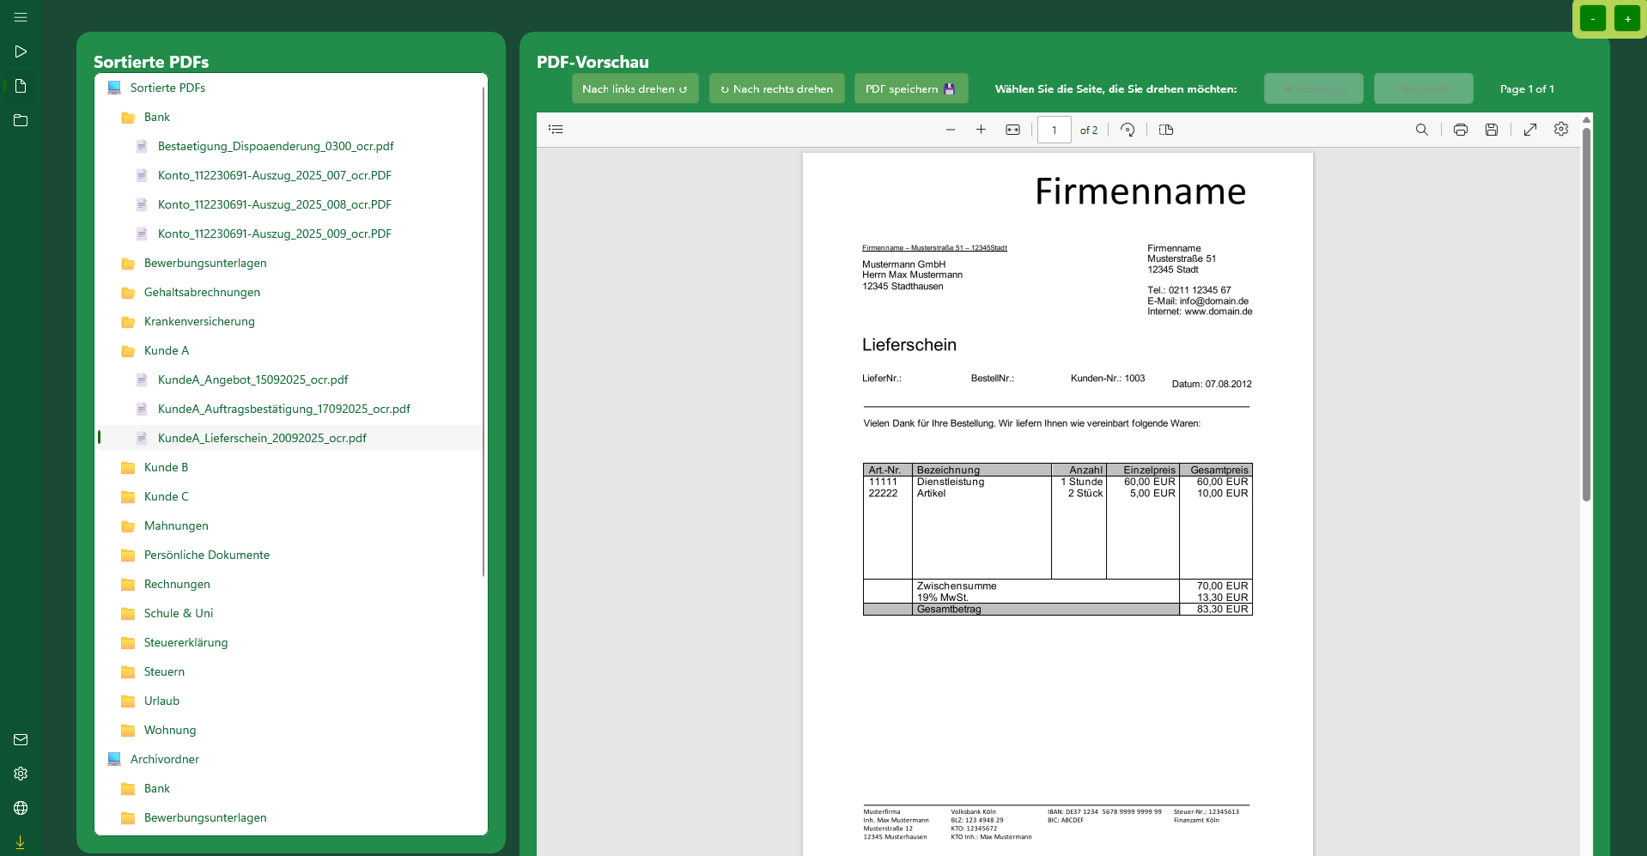Rotate the PDF counterclockwise in viewer toolbar
Screen dimensions: 1647x856
tap(1127, 130)
